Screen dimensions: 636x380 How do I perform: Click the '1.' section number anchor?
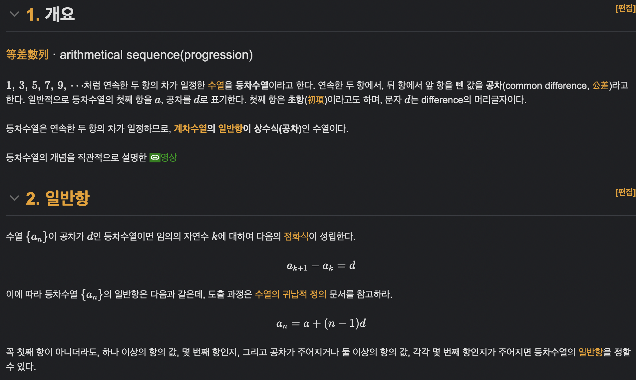[x=33, y=15]
